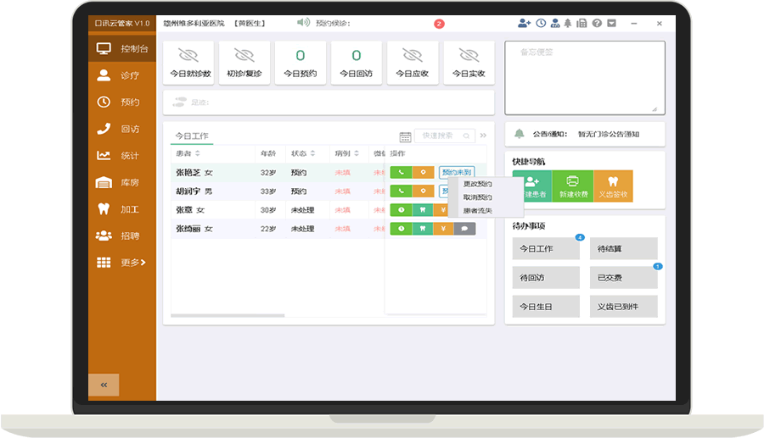The height and width of the screenshot is (438, 764).
Task: Click the green phone icon for 张艳芝
Action: pos(400,172)
